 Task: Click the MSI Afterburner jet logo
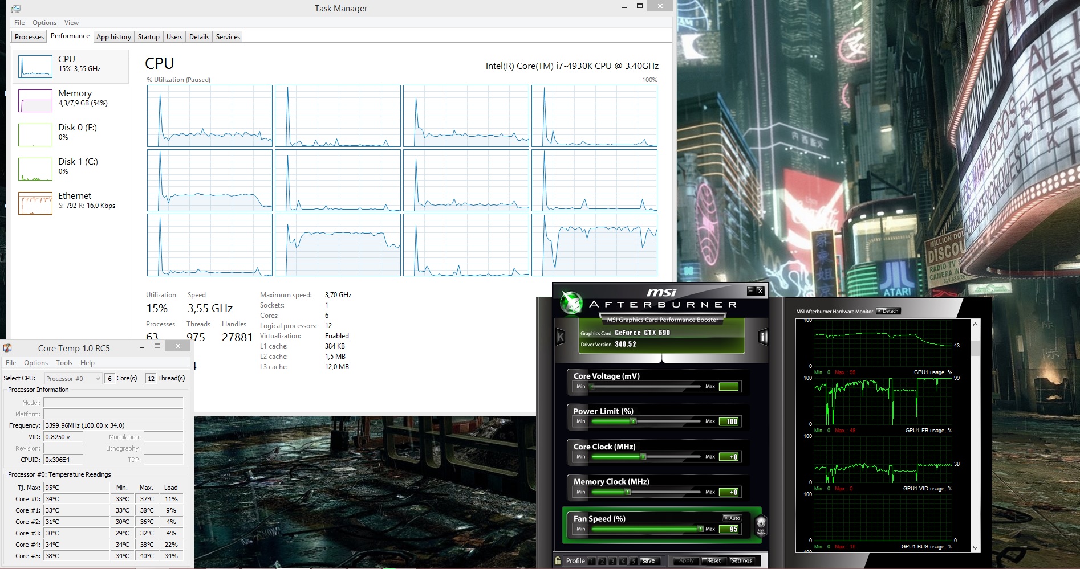(570, 303)
